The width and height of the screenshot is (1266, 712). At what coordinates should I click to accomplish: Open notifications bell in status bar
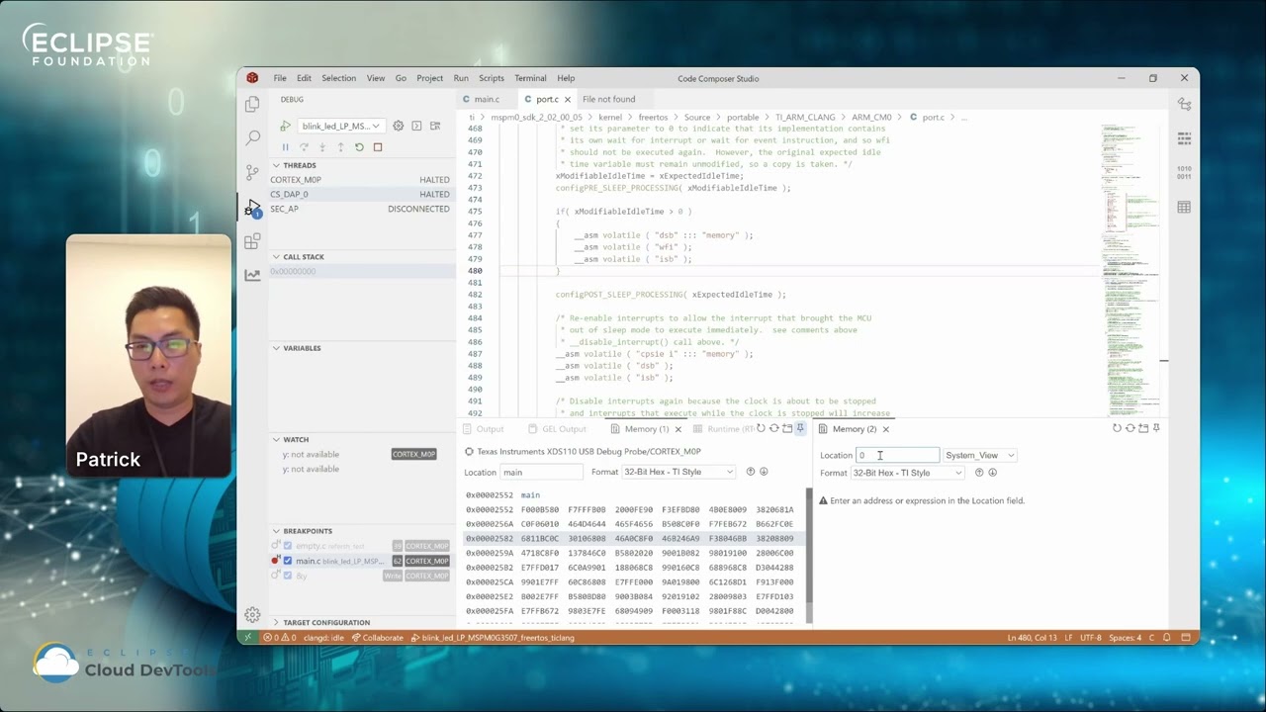tap(1167, 638)
